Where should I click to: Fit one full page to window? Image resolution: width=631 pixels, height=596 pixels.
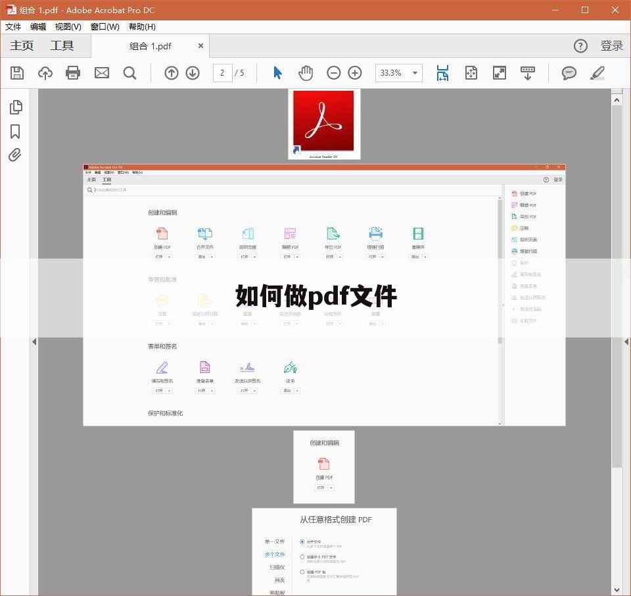pos(471,73)
